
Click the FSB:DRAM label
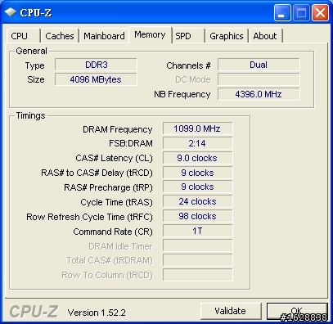(131, 143)
